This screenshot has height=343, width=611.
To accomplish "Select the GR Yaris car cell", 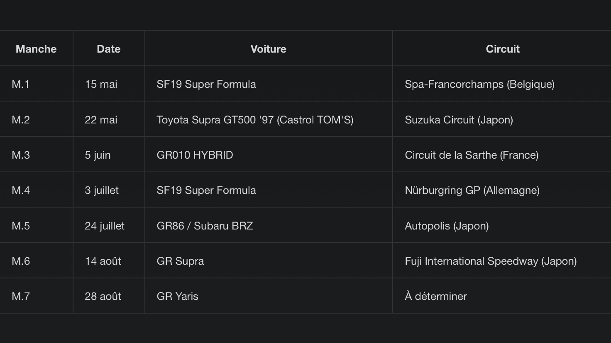I will pos(269,296).
